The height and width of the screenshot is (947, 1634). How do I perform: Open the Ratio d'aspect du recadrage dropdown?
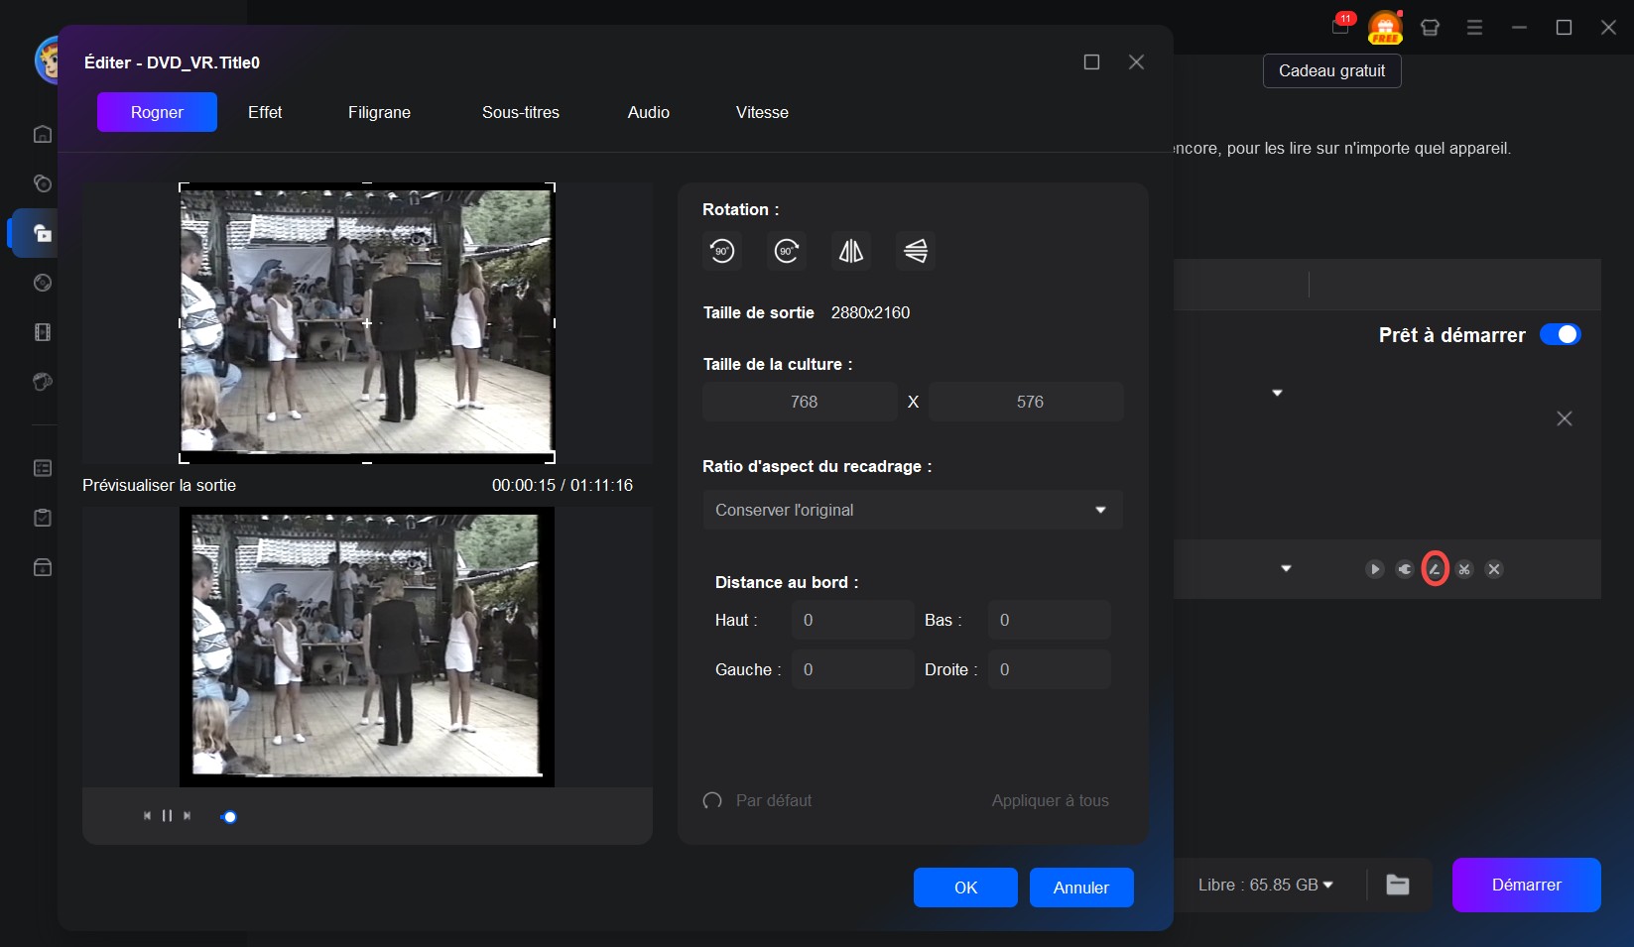912,510
